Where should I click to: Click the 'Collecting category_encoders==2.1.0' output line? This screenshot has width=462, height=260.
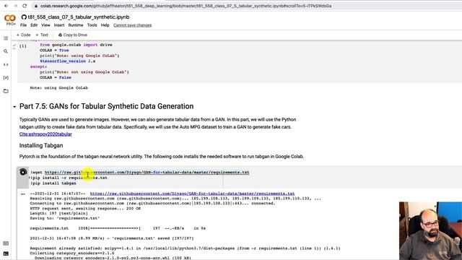coord(72,253)
